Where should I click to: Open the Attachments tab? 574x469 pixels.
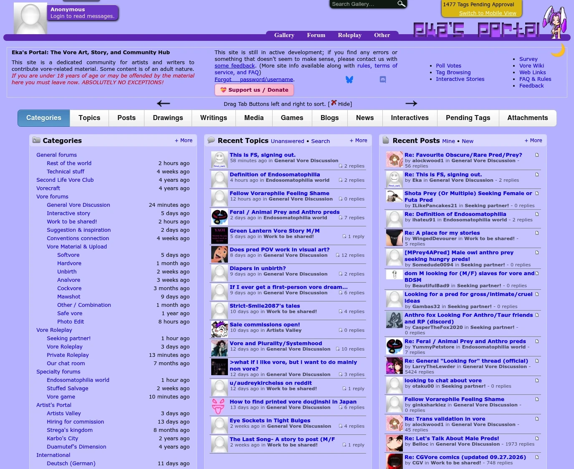click(528, 118)
